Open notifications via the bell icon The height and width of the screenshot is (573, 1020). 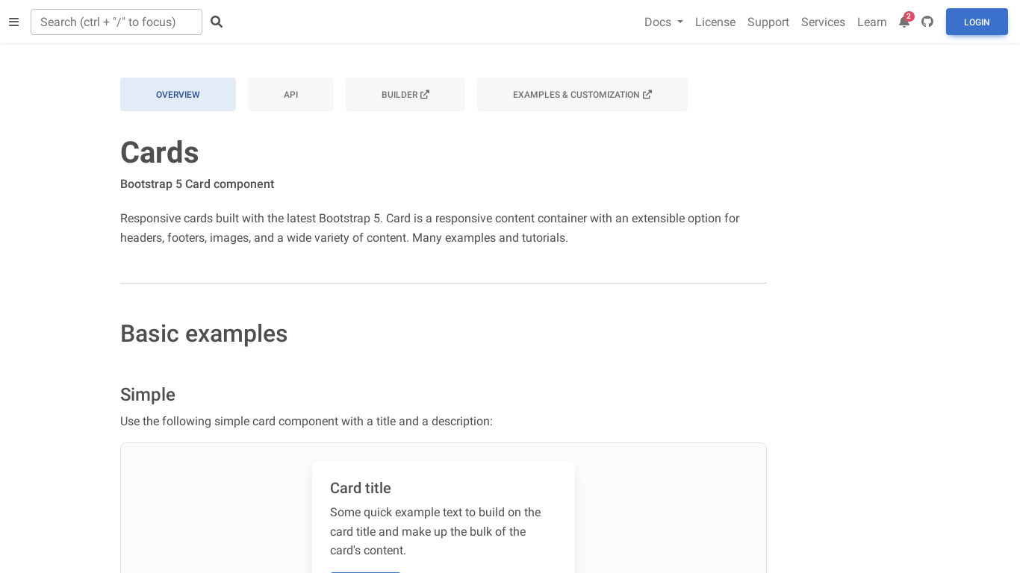[904, 22]
